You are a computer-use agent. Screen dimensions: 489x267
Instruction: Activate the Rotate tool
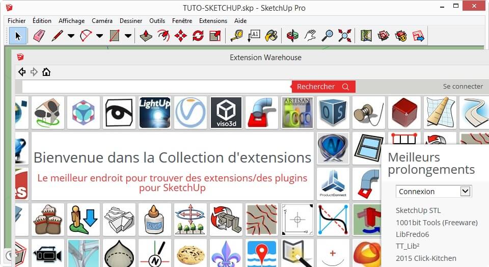[x=198, y=36]
